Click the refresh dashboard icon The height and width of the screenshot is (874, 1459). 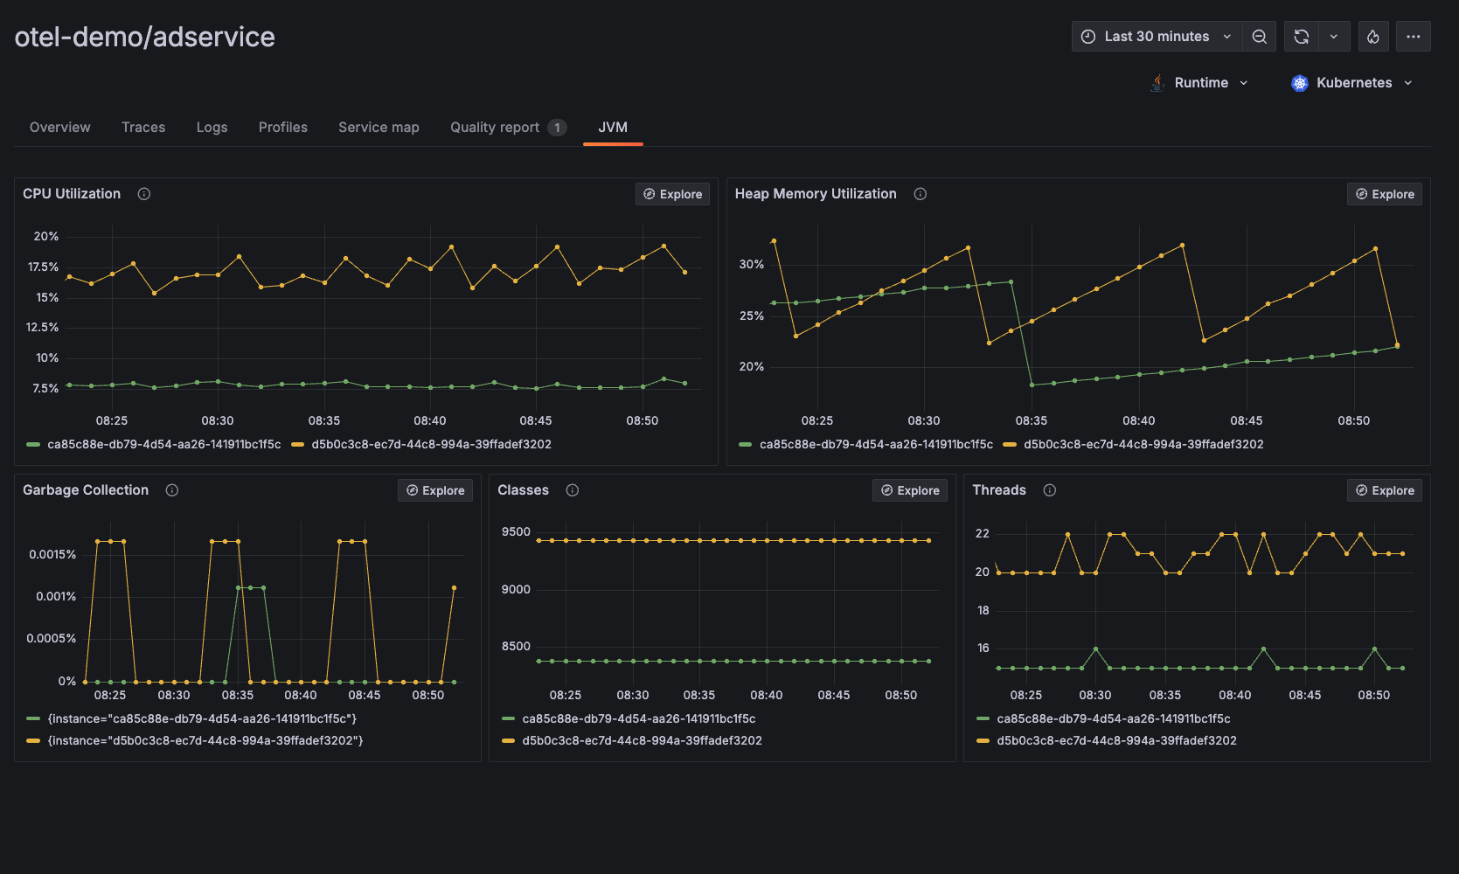pos(1301,37)
